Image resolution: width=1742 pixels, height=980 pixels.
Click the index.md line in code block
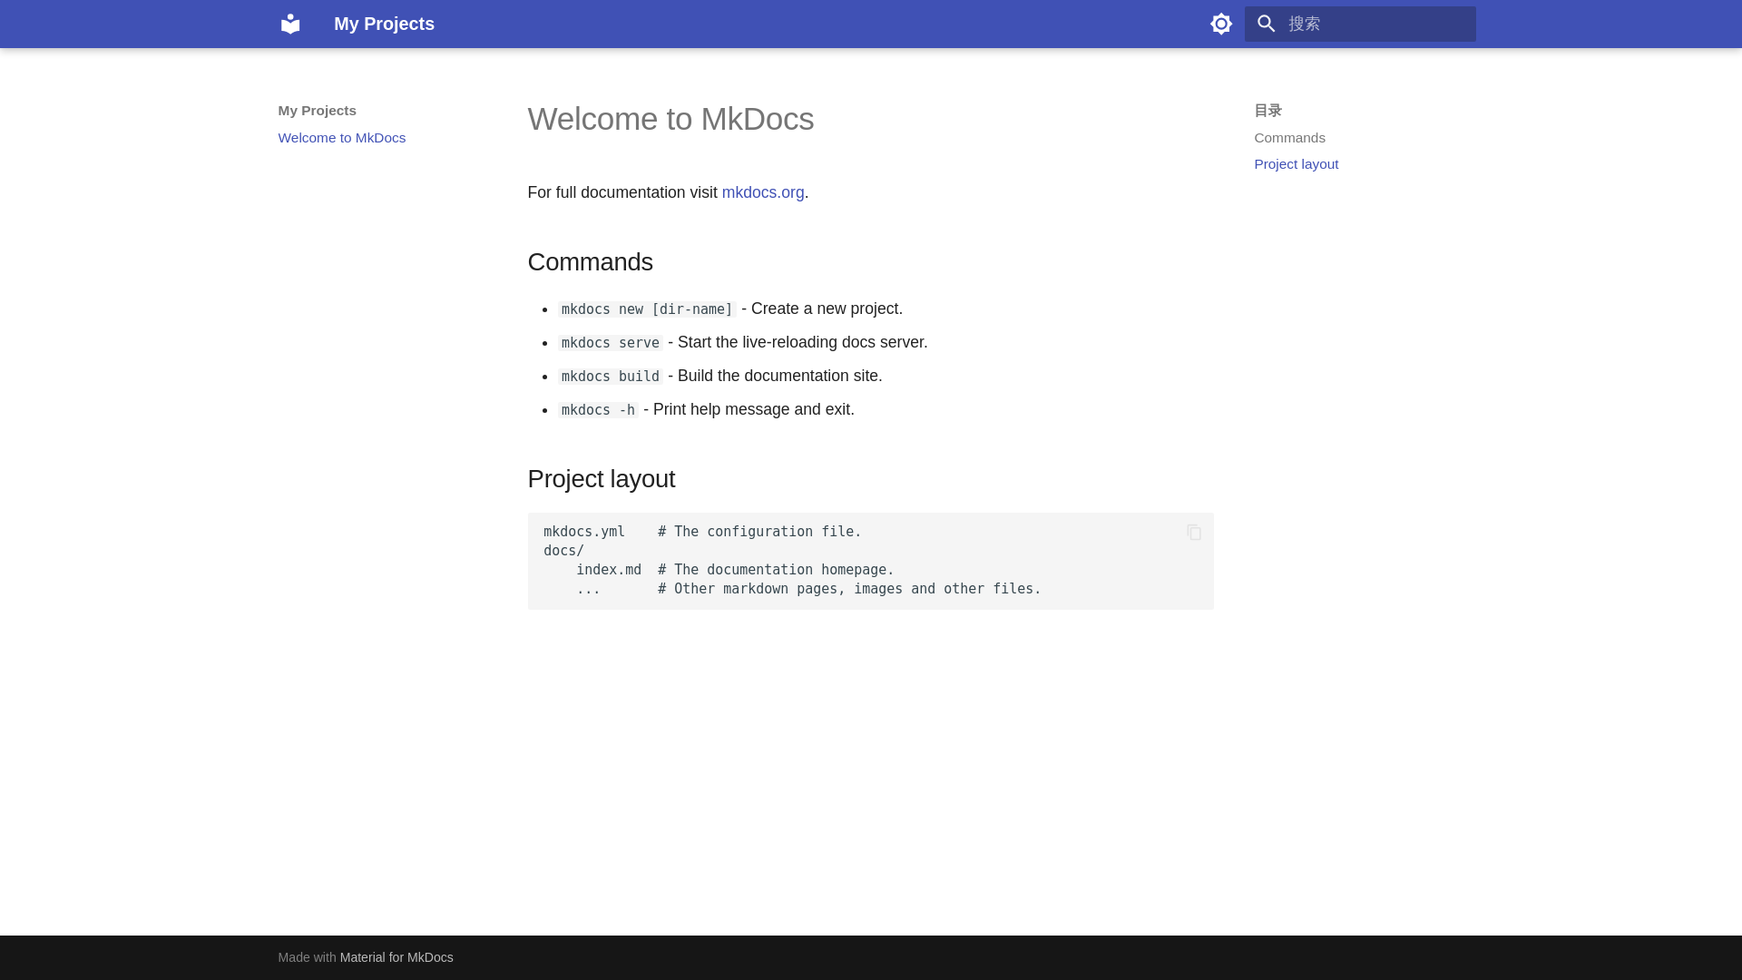point(735,570)
